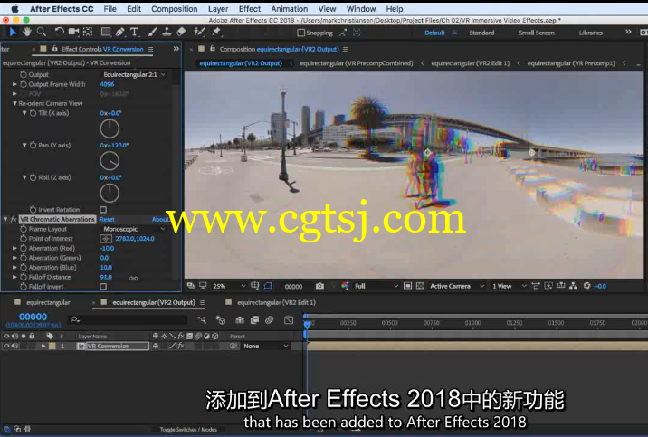Take a snapshot with camera icon

[x=319, y=286]
